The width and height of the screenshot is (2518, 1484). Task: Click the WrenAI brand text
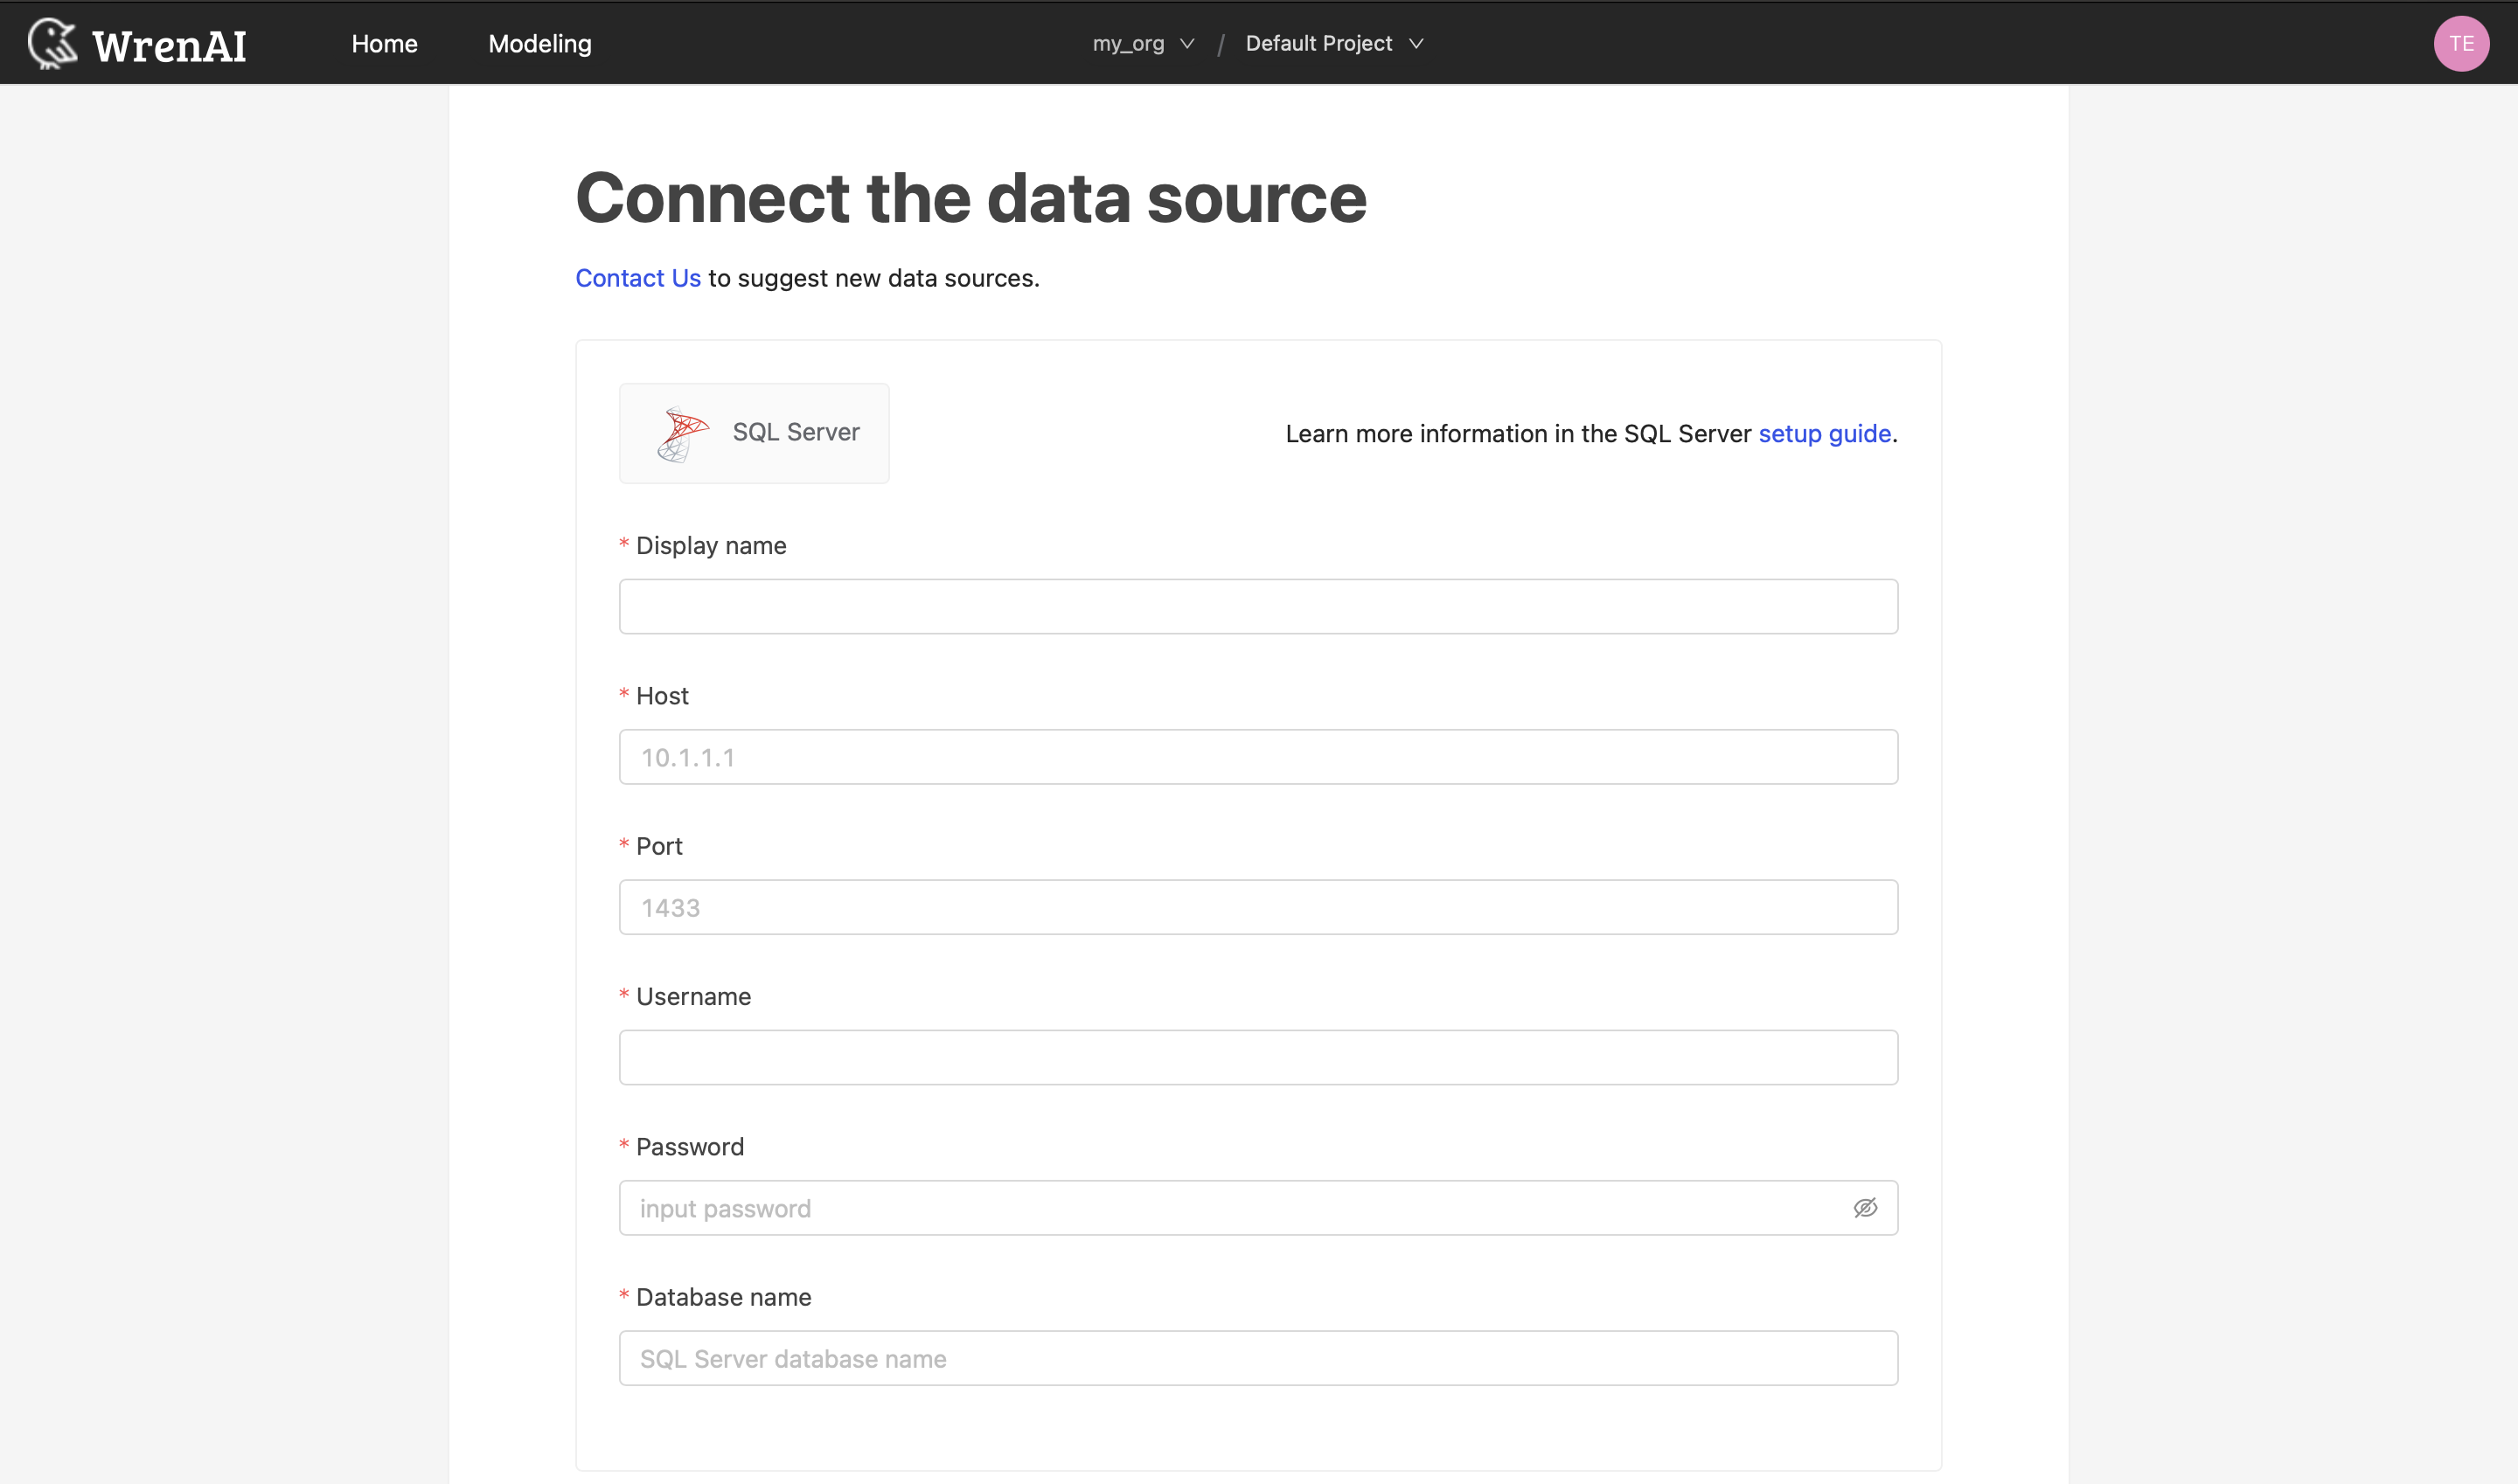169,46
